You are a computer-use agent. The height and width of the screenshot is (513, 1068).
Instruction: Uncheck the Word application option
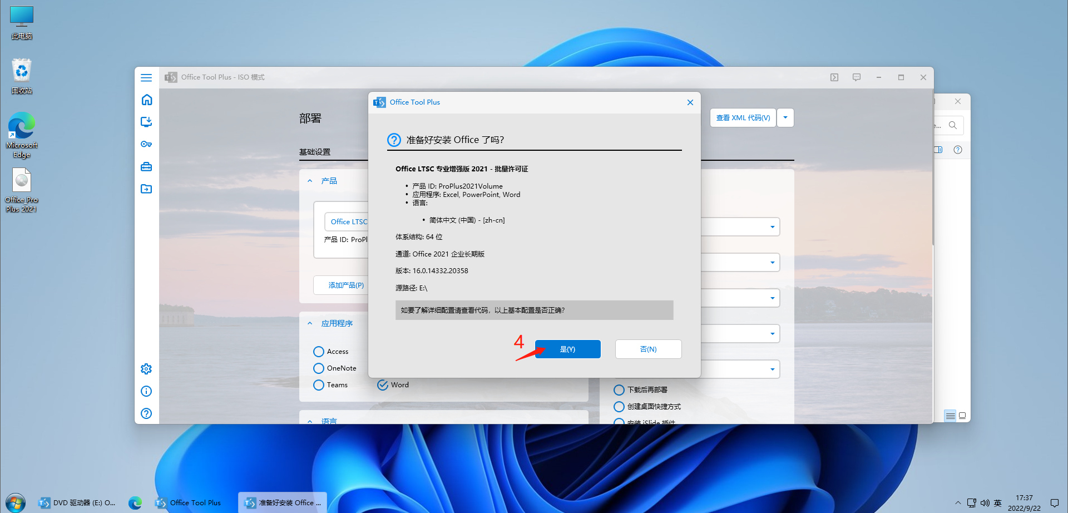click(x=393, y=385)
